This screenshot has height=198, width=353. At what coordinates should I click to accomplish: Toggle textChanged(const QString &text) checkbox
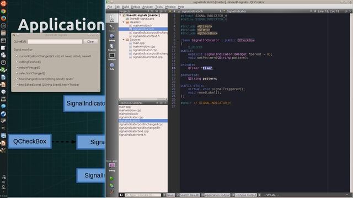(17, 79)
